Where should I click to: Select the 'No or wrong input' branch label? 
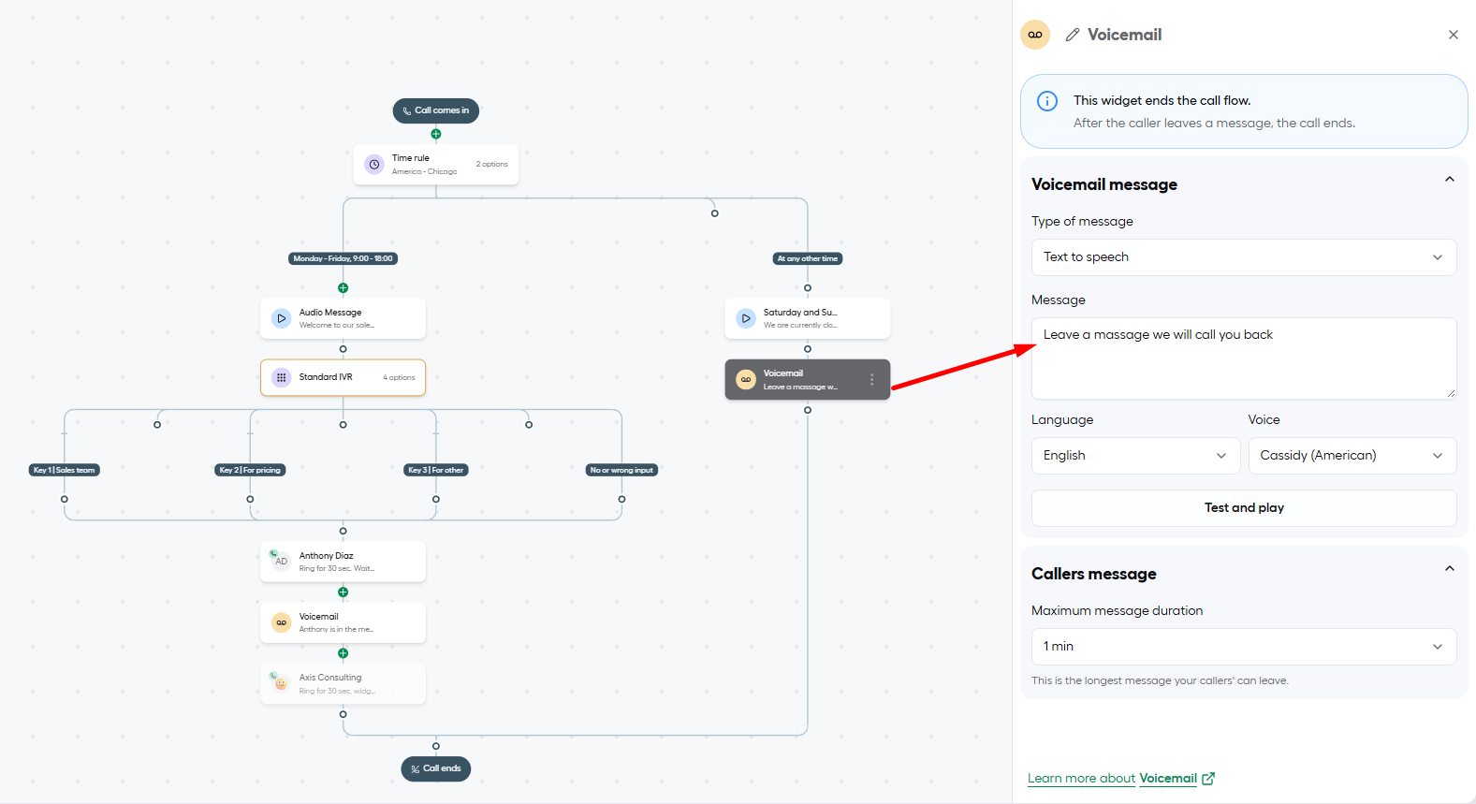[621, 470]
